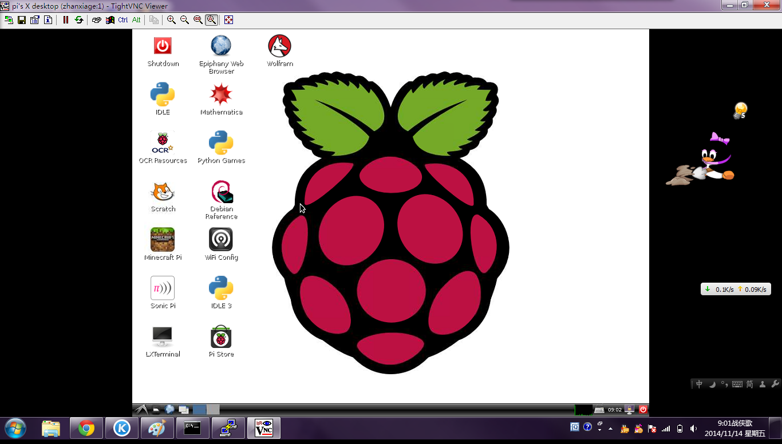Click the Zoom 100% magnifier icon
The width and height of the screenshot is (782, 444).
tap(198, 20)
